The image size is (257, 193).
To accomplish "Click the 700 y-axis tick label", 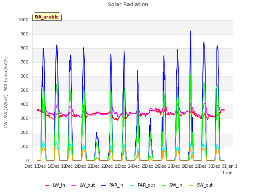I will tap(24, 62).
